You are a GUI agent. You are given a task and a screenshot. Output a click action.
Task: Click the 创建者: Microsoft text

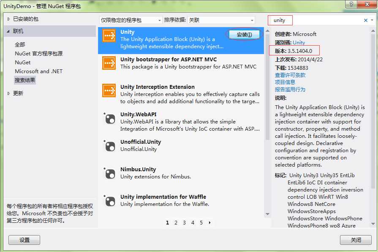pyautogui.click(x=296, y=34)
